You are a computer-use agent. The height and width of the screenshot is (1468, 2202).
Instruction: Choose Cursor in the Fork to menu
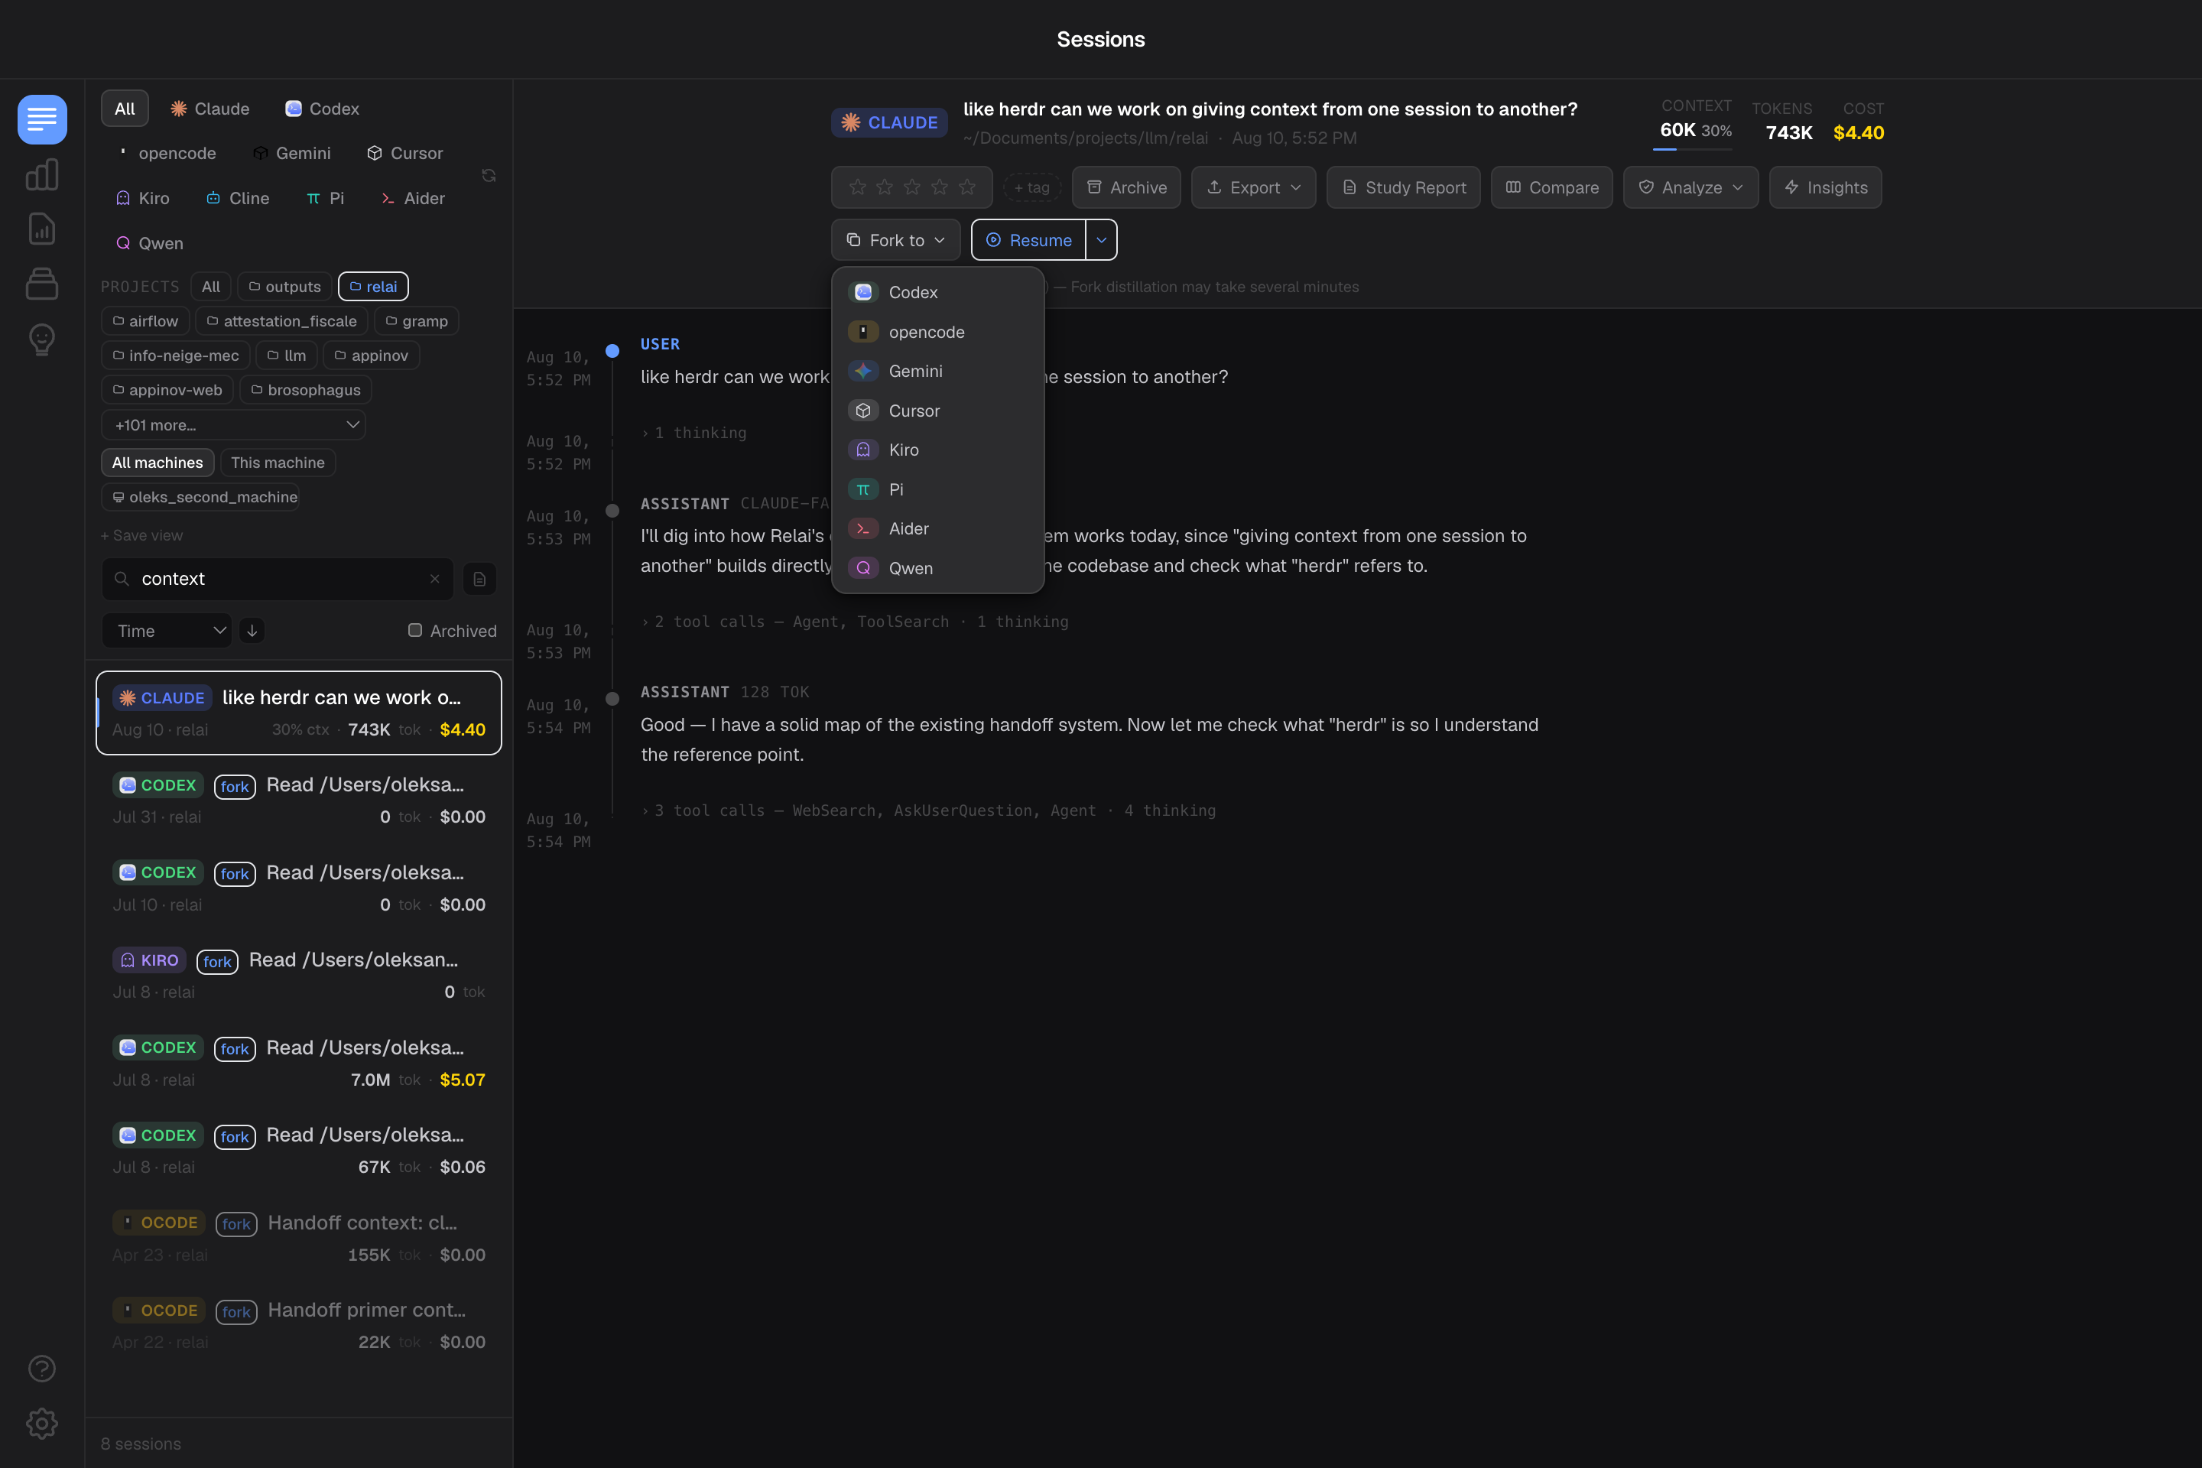tap(938, 411)
